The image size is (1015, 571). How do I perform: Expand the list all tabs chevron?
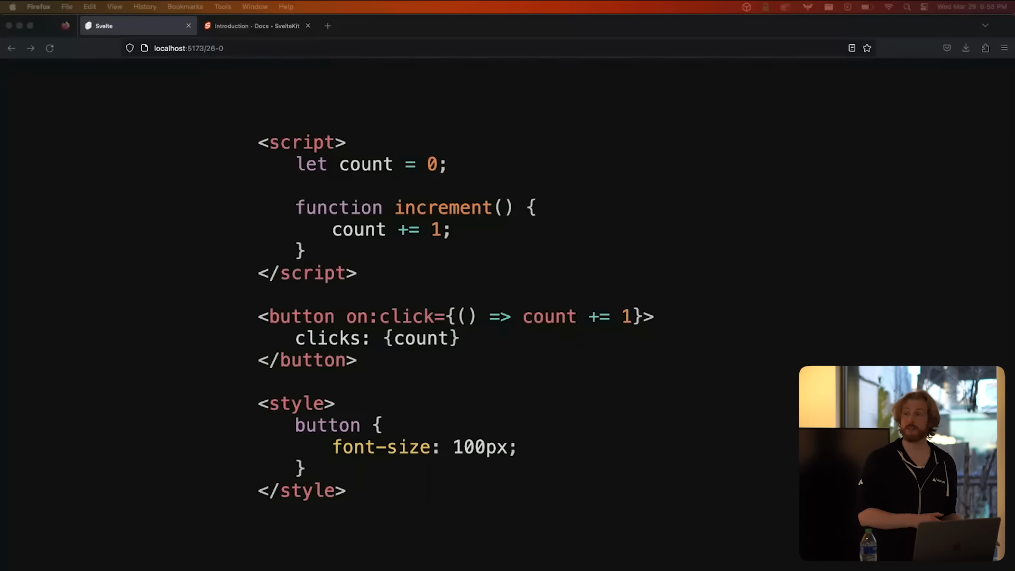point(985,25)
